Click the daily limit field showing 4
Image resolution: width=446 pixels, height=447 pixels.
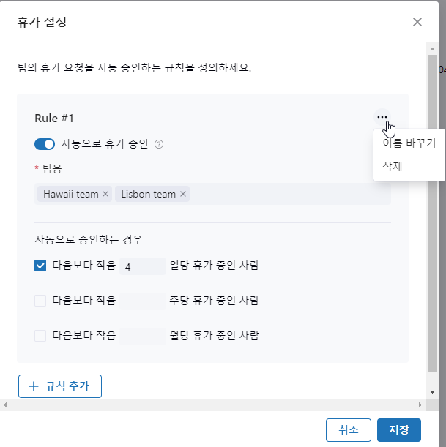[143, 266]
